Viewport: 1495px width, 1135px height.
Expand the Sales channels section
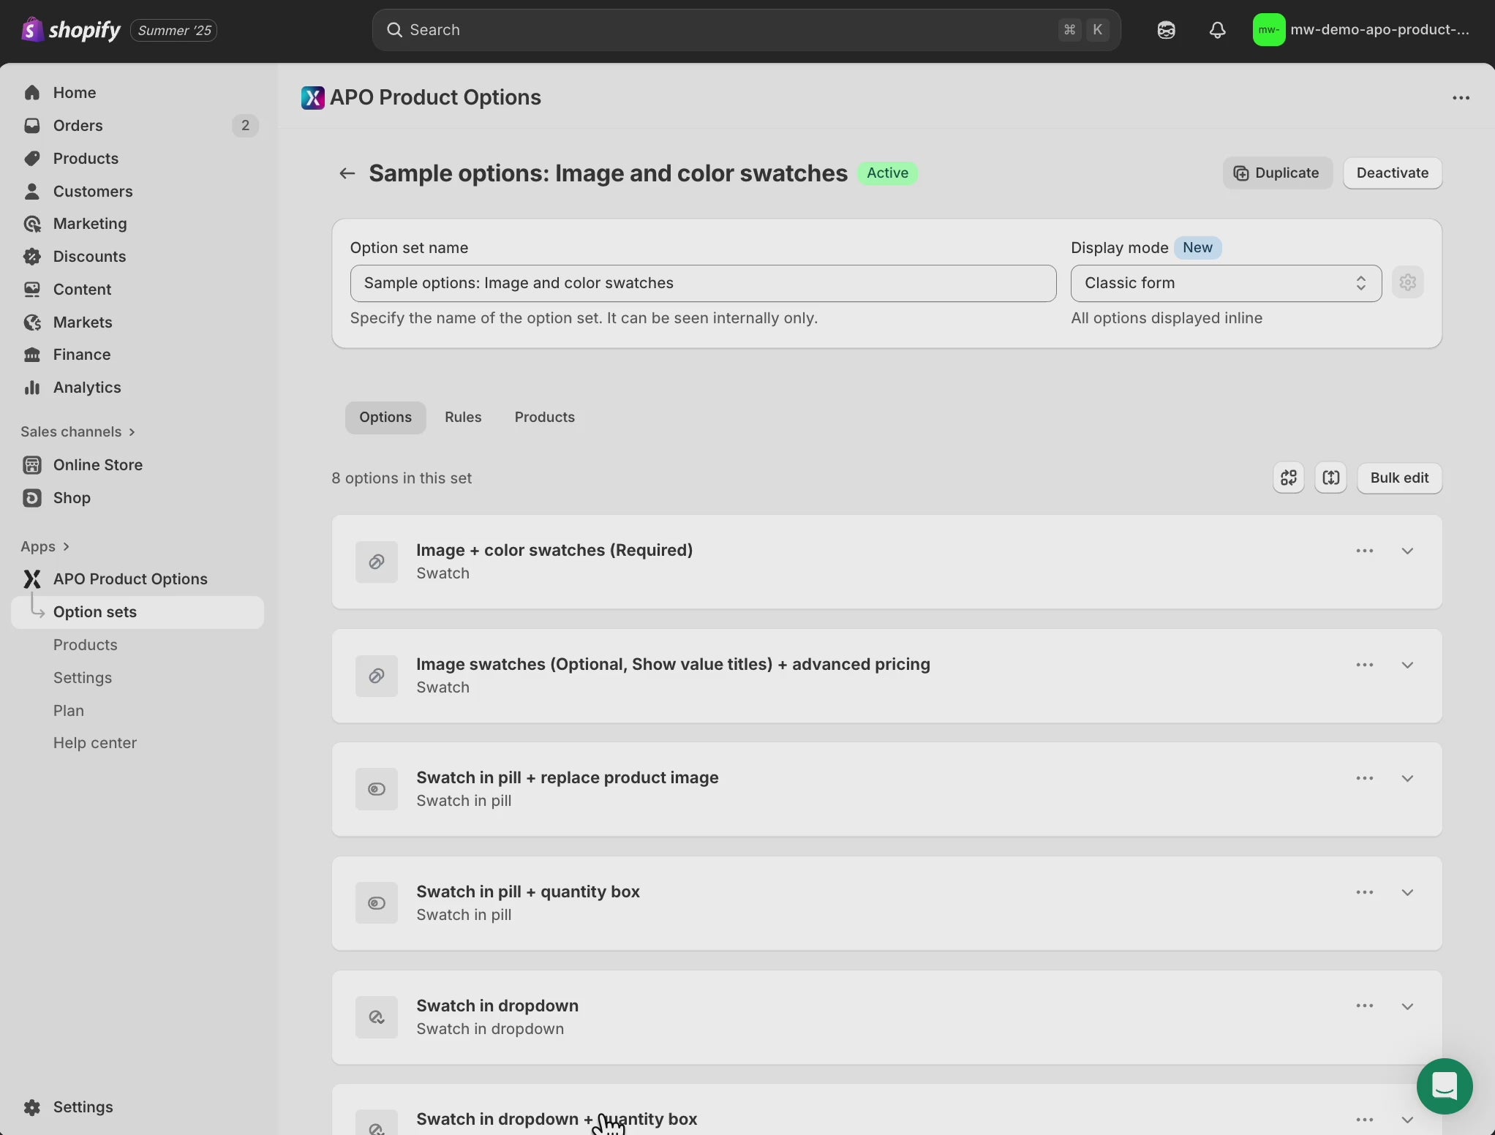click(x=78, y=431)
